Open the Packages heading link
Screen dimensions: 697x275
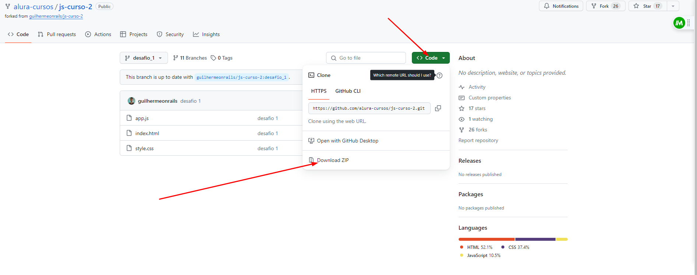470,194
